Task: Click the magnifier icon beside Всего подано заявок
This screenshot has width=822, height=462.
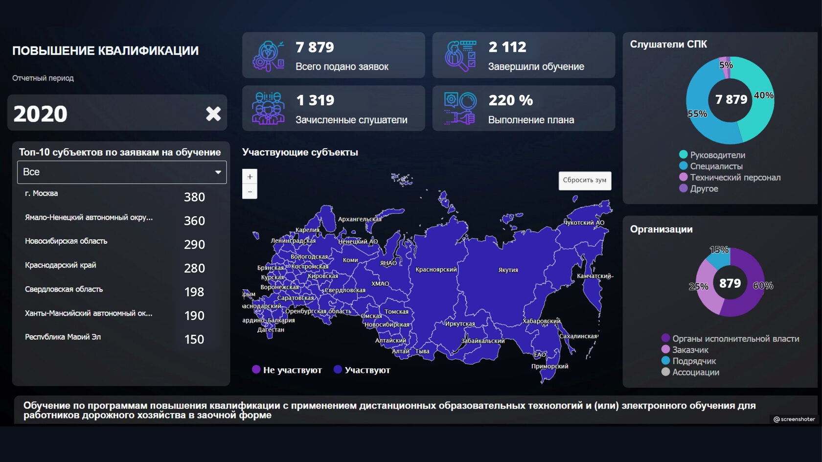Action: (x=270, y=55)
